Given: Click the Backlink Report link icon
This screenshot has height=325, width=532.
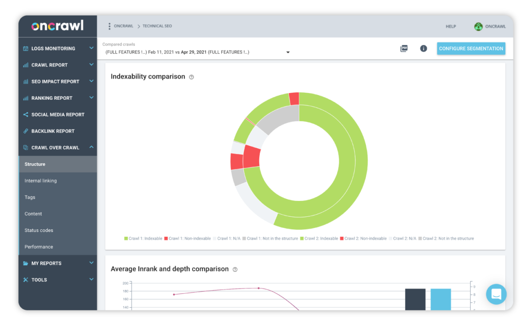Looking at the screenshot, I should (x=26, y=131).
